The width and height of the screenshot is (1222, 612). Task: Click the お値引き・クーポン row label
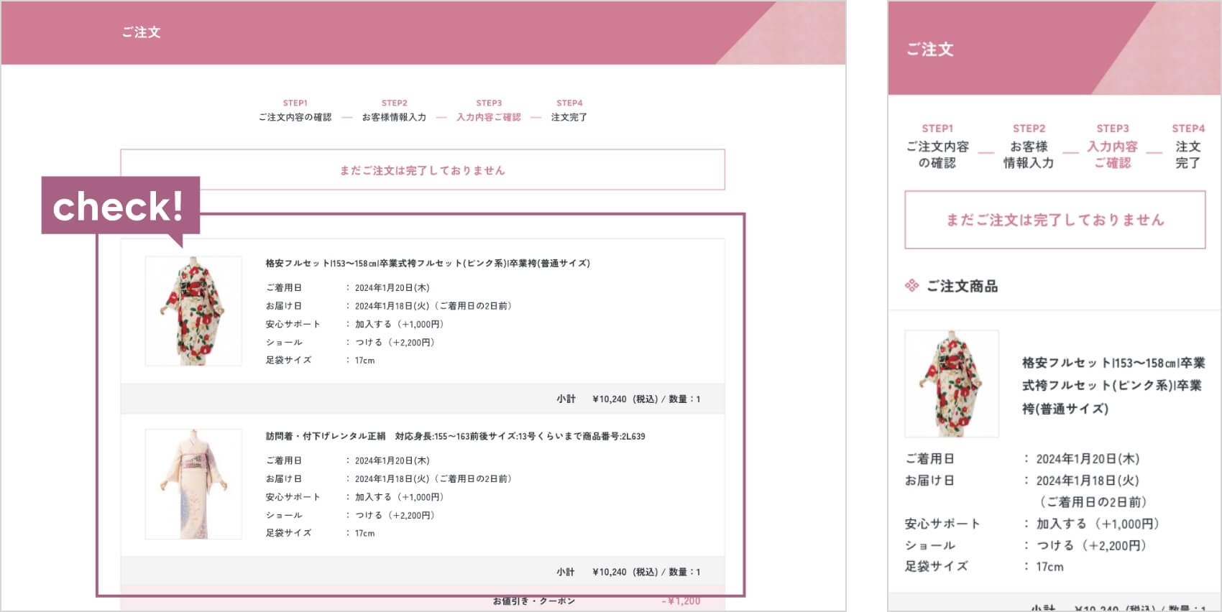[x=533, y=601]
